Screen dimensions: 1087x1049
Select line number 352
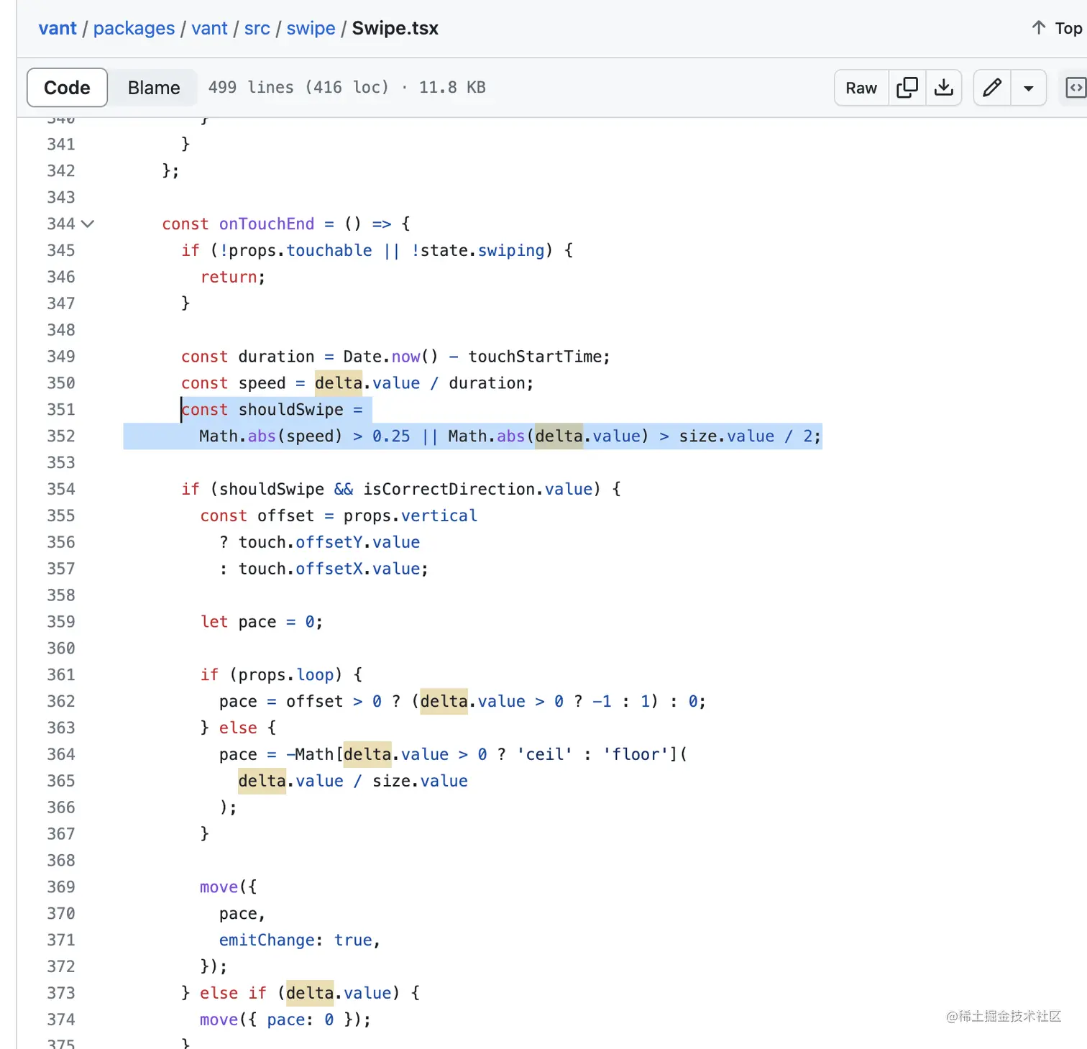61,436
